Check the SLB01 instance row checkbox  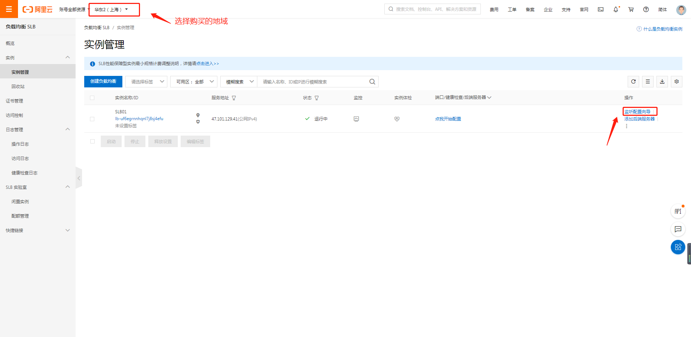[x=92, y=119]
